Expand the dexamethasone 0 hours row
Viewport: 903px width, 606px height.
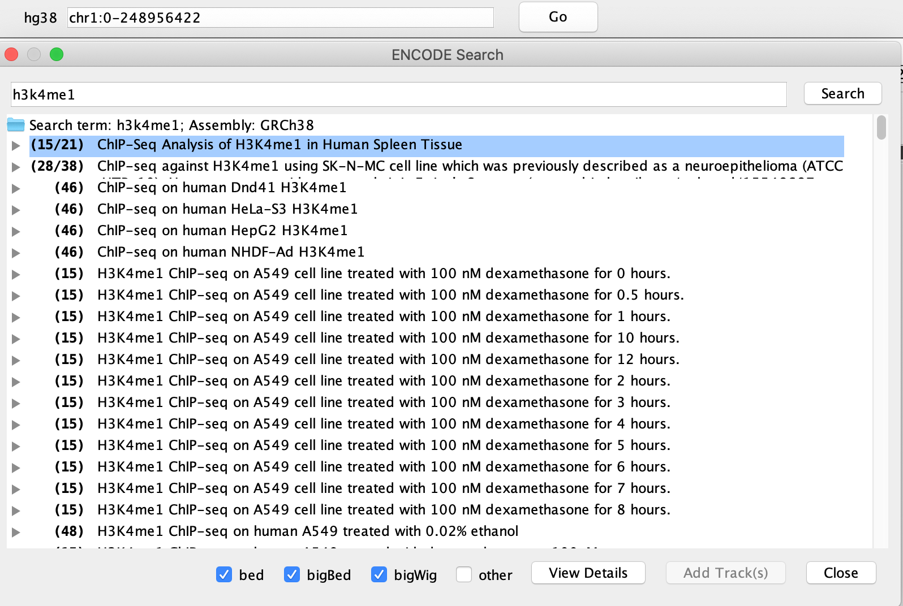tap(16, 274)
